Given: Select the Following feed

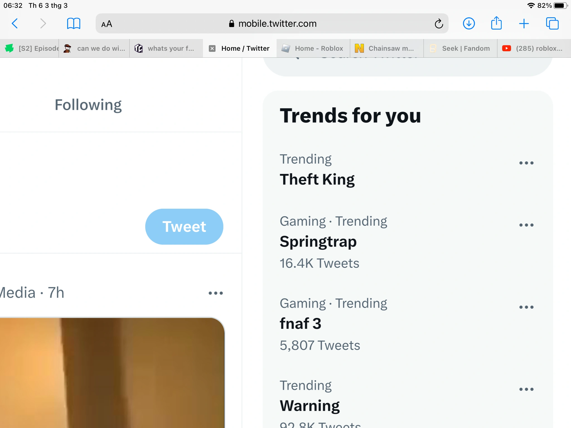Looking at the screenshot, I should (x=88, y=104).
